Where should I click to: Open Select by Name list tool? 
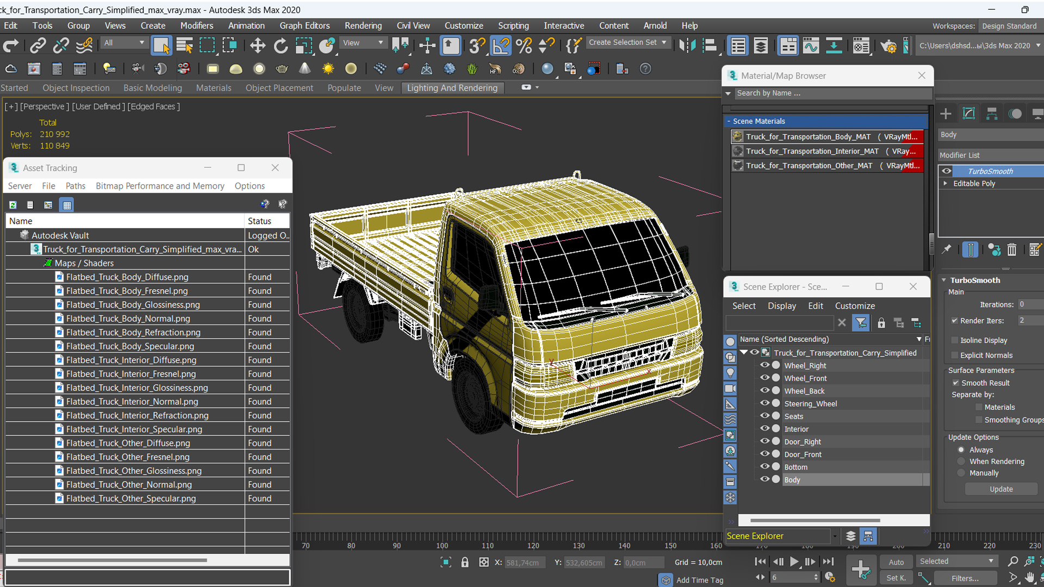click(x=185, y=46)
